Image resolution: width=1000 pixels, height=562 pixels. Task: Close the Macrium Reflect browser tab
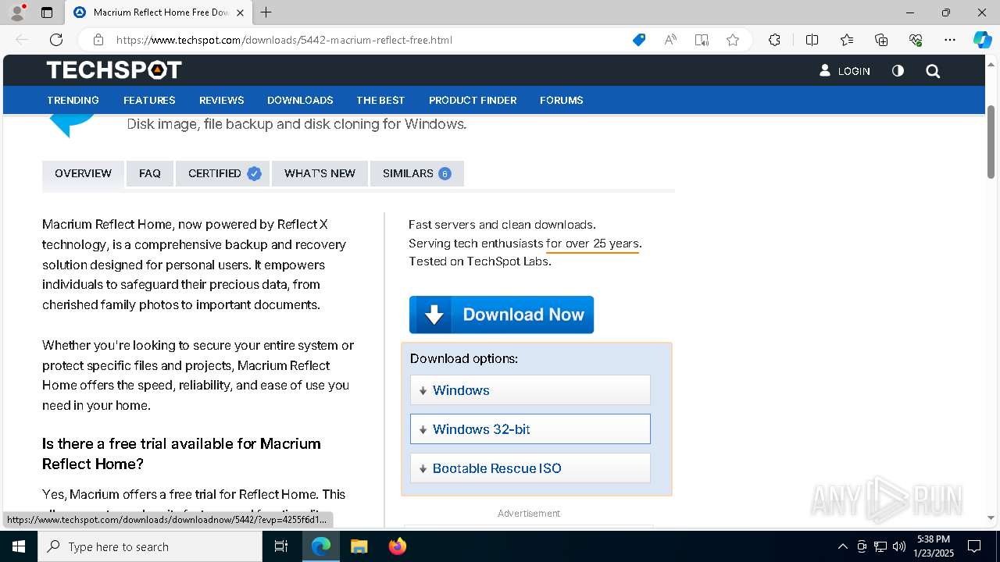coord(241,12)
